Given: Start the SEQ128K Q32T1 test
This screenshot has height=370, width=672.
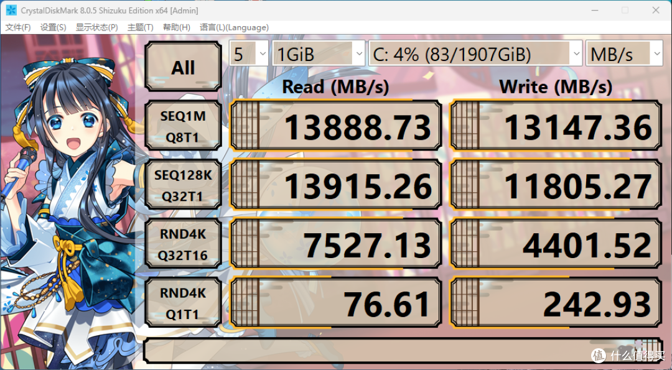Looking at the screenshot, I should pyautogui.click(x=183, y=185).
